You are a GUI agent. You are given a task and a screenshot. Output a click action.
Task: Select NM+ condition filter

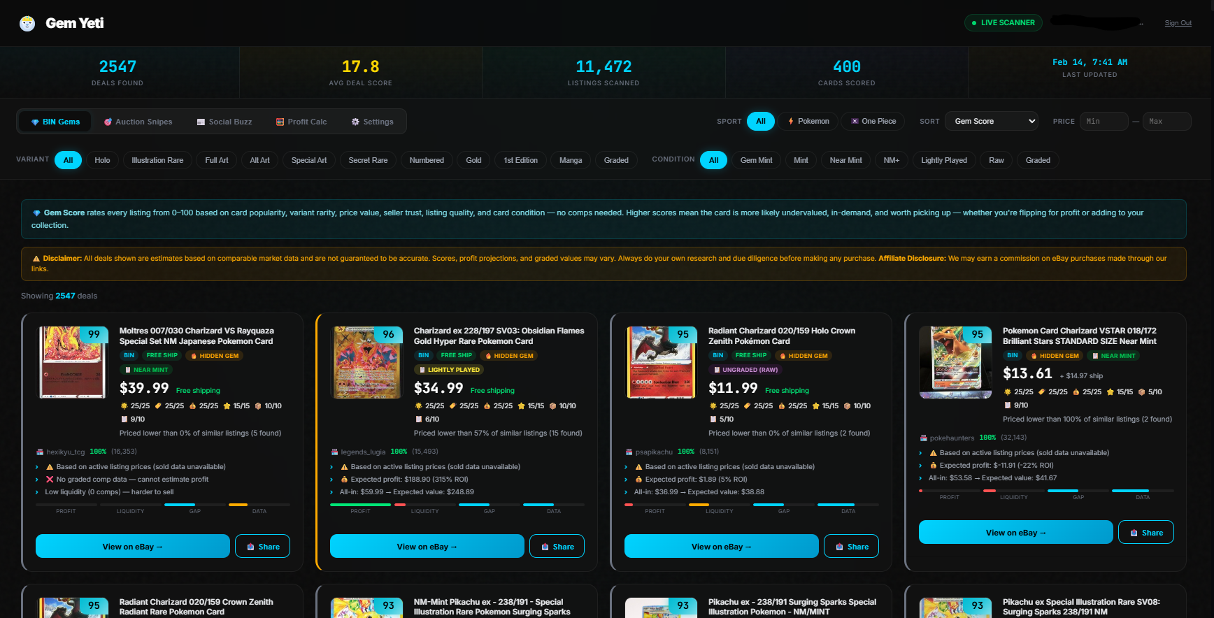[x=891, y=160]
